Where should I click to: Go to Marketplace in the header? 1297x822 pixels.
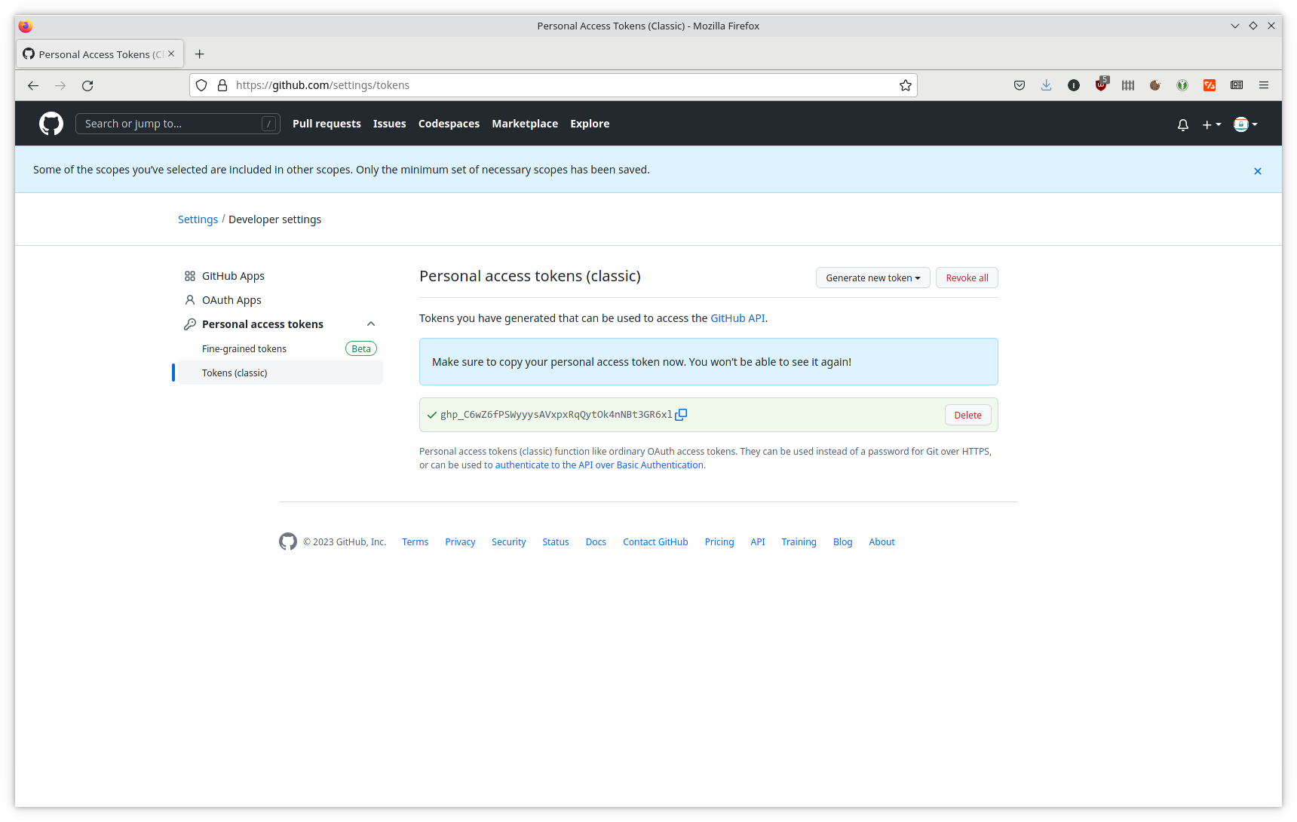pos(525,124)
